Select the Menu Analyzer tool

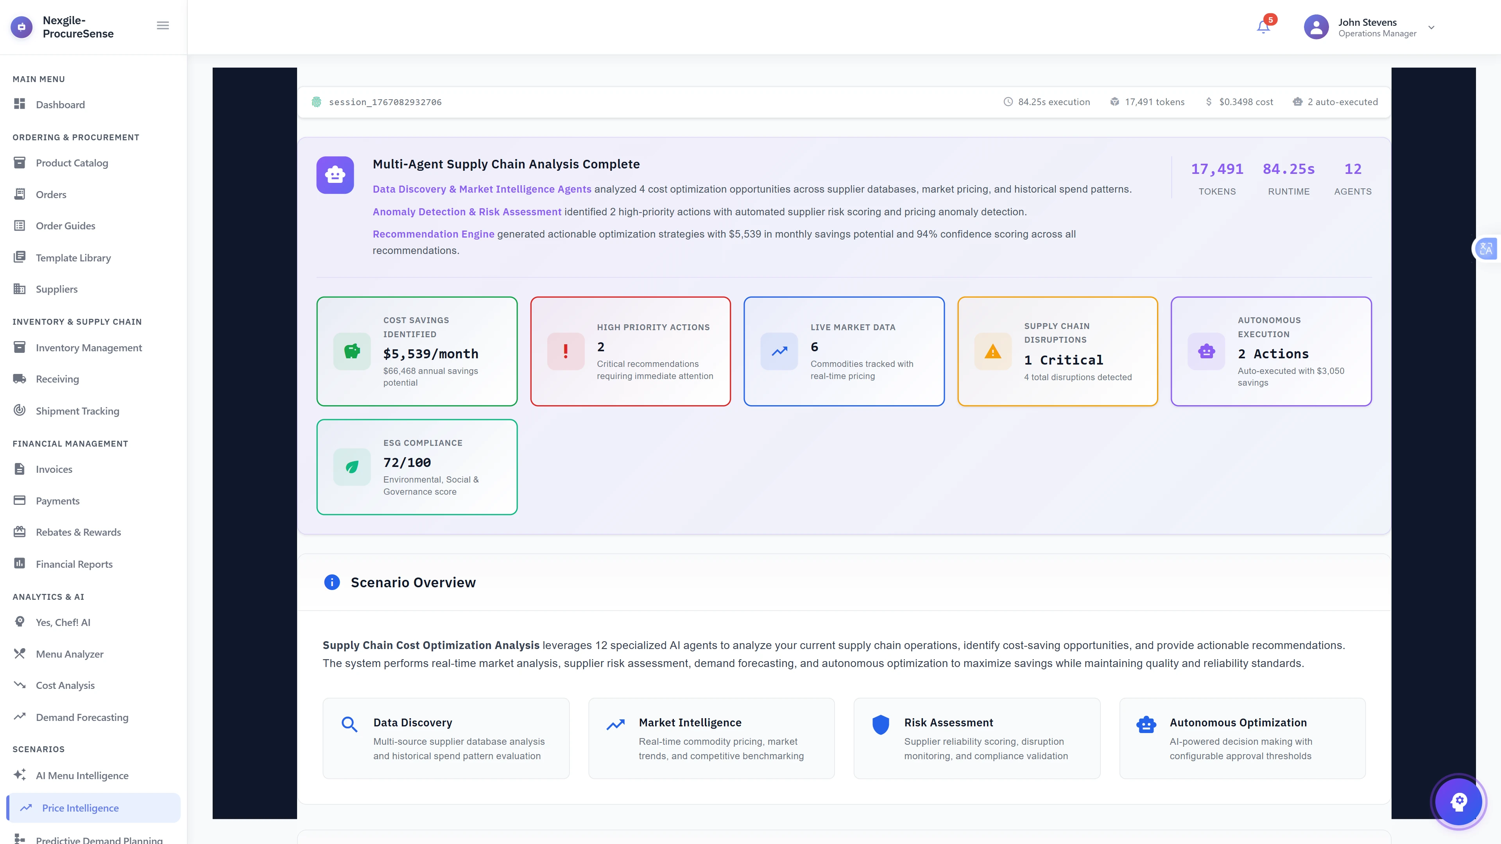pyautogui.click(x=69, y=654)
